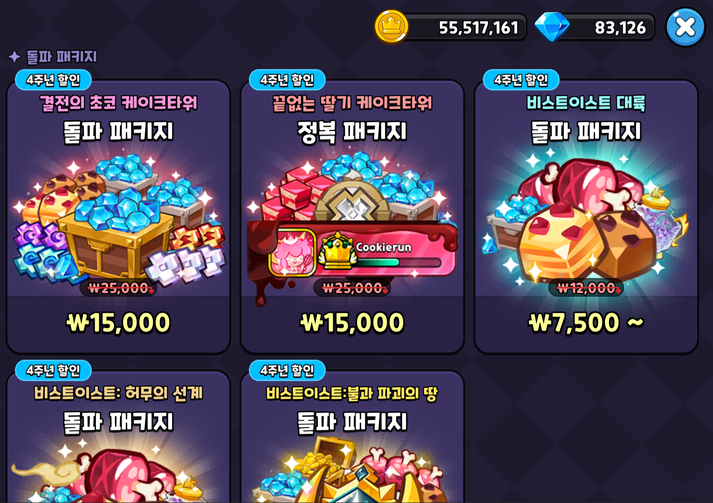Tap the coin balance 55,517,161
Screen dimensions: 713x503
(479, 27)
